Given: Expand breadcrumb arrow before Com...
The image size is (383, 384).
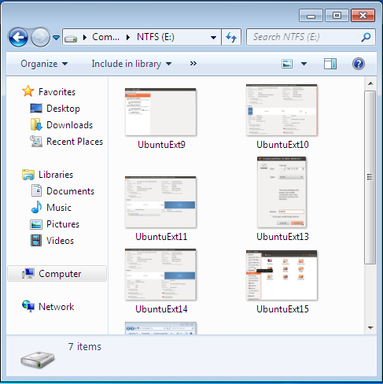Looking at the screenshot, I should click(x=85, y=37).
